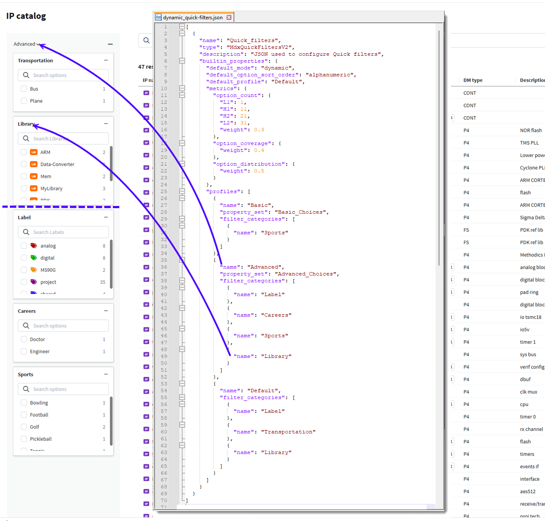Viewport: 545px width, 521px height.
Task: Close the dynamic_quick-filters.json tab
Action: tap(229, 17)
